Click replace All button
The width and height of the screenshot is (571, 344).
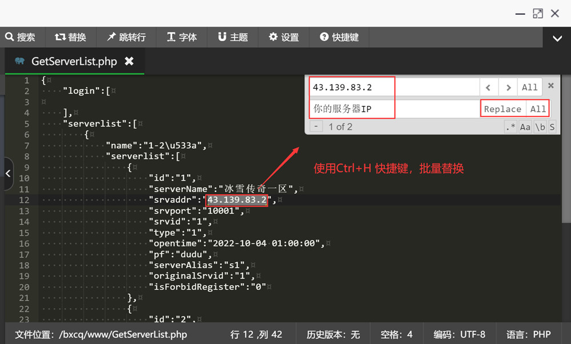click(x=538, y=109)
